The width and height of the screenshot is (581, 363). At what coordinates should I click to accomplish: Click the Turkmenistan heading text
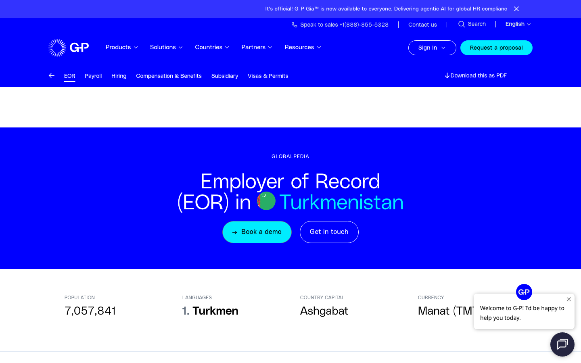pos(341,202)
